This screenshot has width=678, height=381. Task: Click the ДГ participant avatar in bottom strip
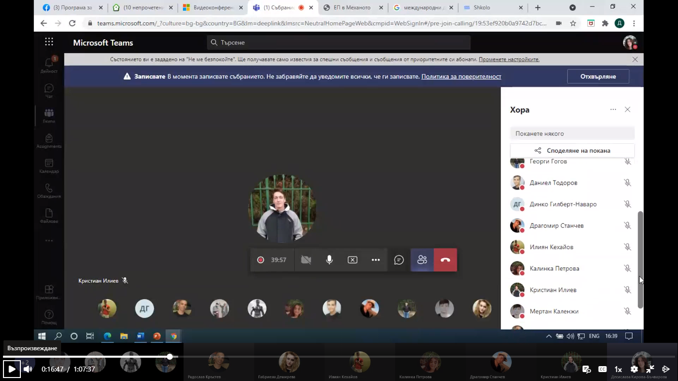click(144, 309)
